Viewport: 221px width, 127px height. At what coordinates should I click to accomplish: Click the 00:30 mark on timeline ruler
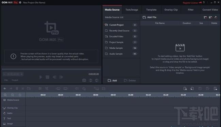(78, 95)
